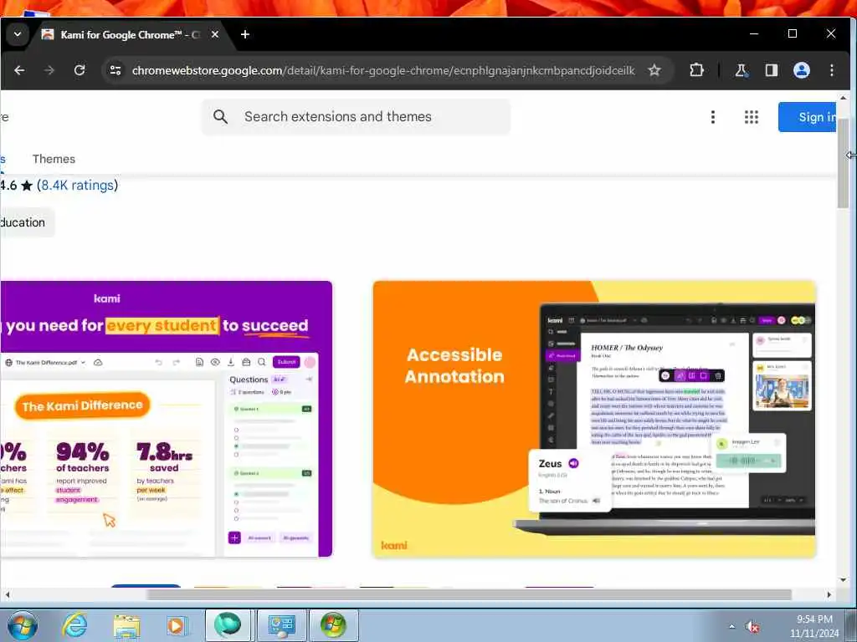Click the Search extensions and themes field
The image size is (857, 642).
tap(356, 117)
